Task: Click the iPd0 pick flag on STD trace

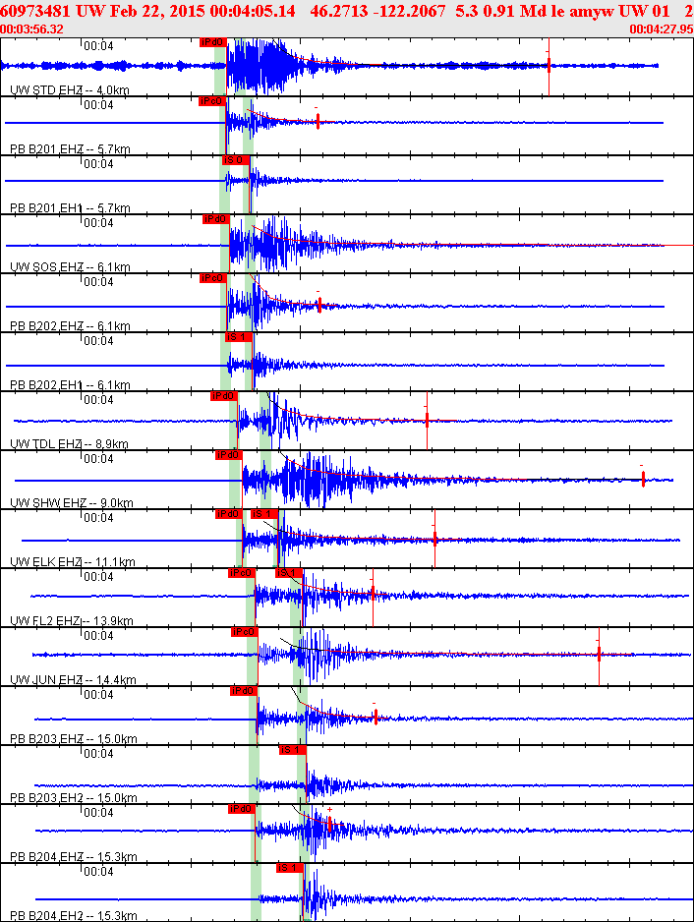Action: [213, 42]
